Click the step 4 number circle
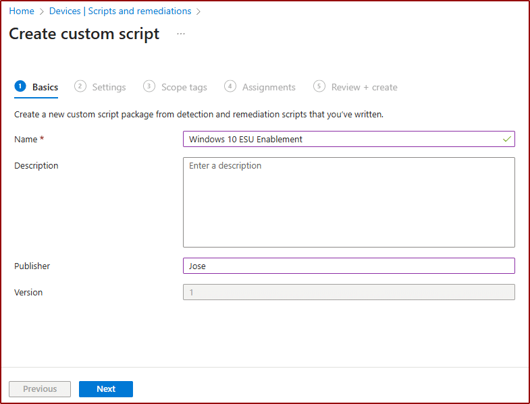The image size is (530, 404). coord(230,86)
